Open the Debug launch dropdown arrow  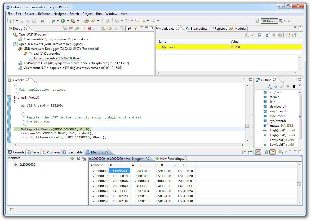click(x=57, y=21)
